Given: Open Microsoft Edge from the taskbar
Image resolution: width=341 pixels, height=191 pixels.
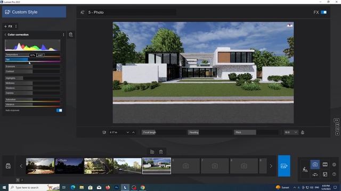Looking at the screenshot, I should (x=73, y=187).
